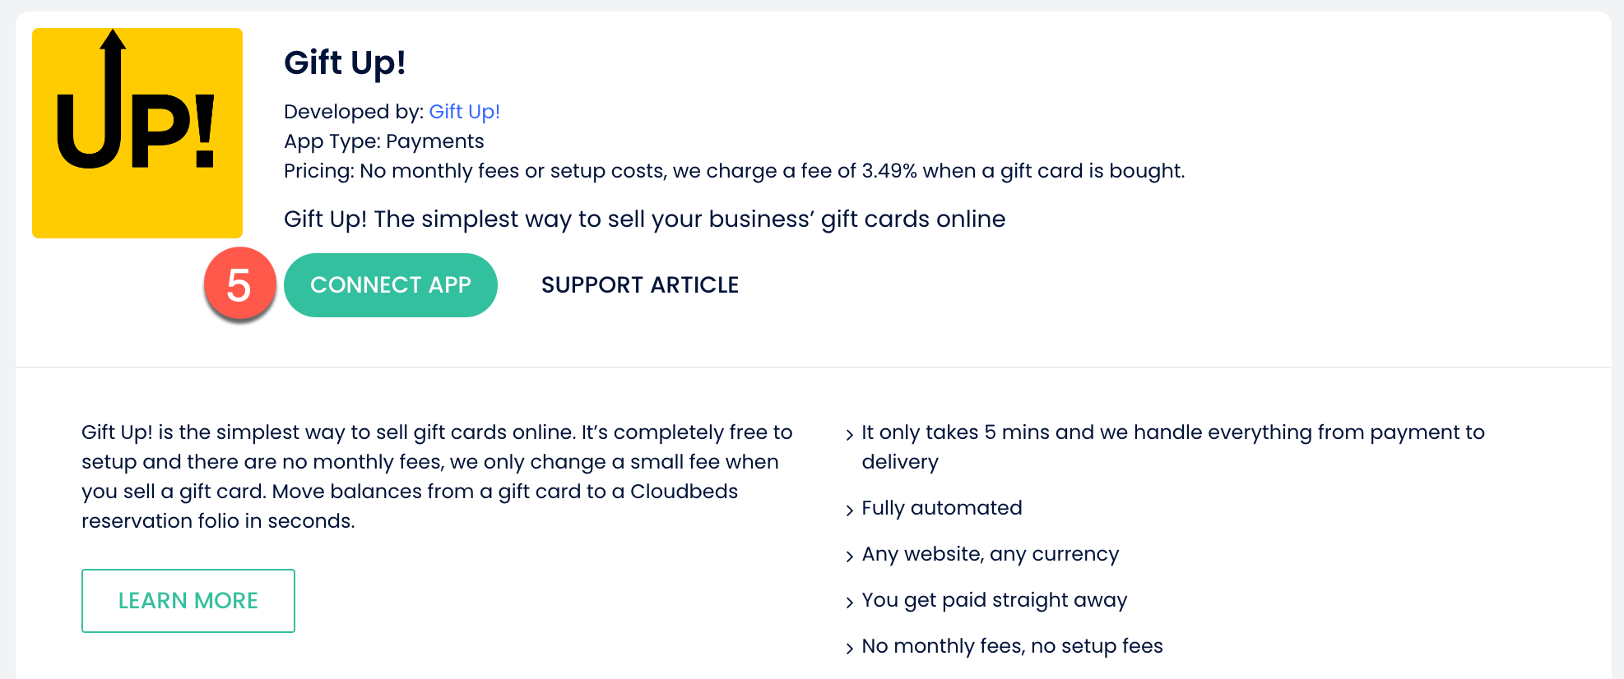Click the "App Type: Payments" line
The image size is (1624, 679).
[x=383, y=141]
